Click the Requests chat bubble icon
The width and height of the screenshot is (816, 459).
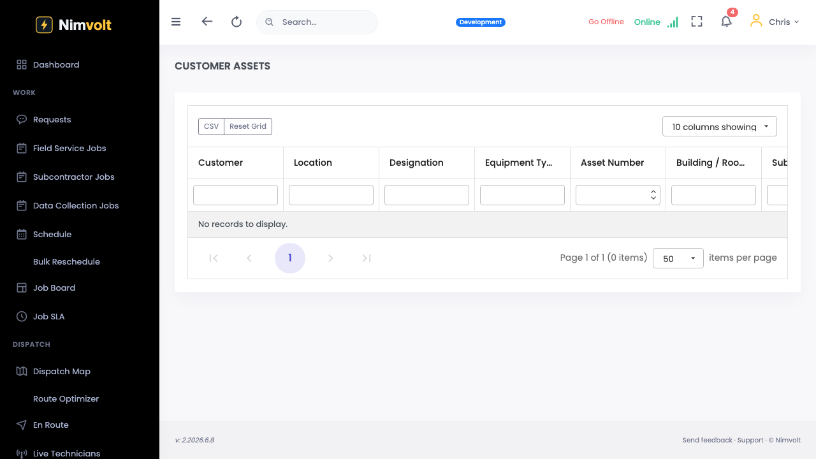(x=22, y=119)
